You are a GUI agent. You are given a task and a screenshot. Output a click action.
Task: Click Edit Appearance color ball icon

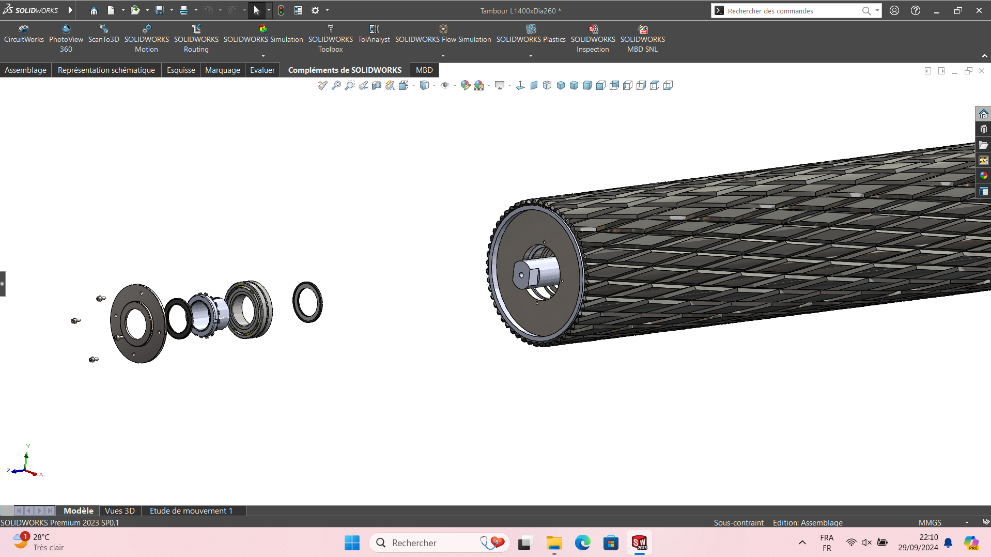click(x=466, y=85)
